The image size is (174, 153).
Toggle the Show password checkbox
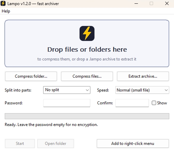click(154, 103)
